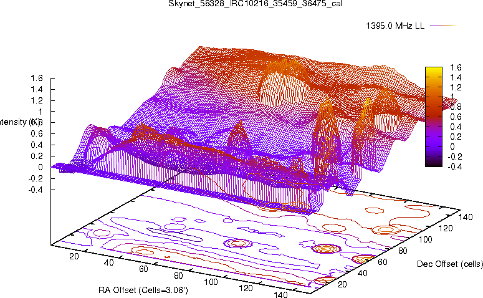Click the plot title Skynet_58328_IRC10216_35459_36475_cal
The width and height of the screenshot is (483, 298).
point(255,4)
